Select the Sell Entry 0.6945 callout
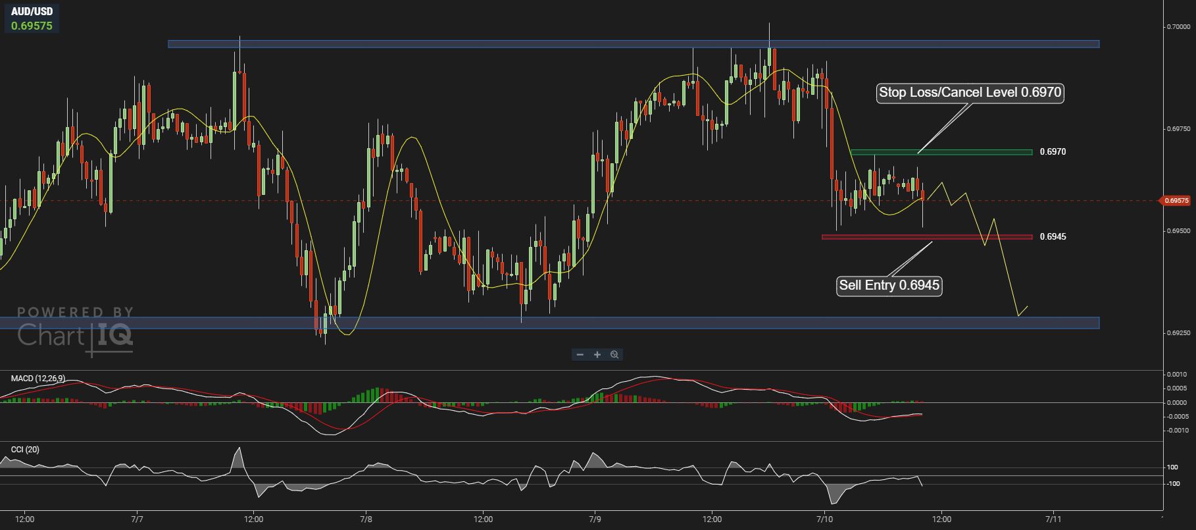 [889, 286]
